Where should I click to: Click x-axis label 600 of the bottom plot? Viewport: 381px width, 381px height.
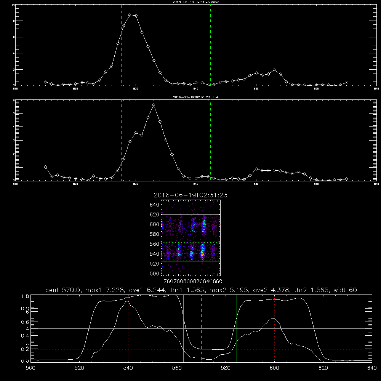[x=275, y=368]
